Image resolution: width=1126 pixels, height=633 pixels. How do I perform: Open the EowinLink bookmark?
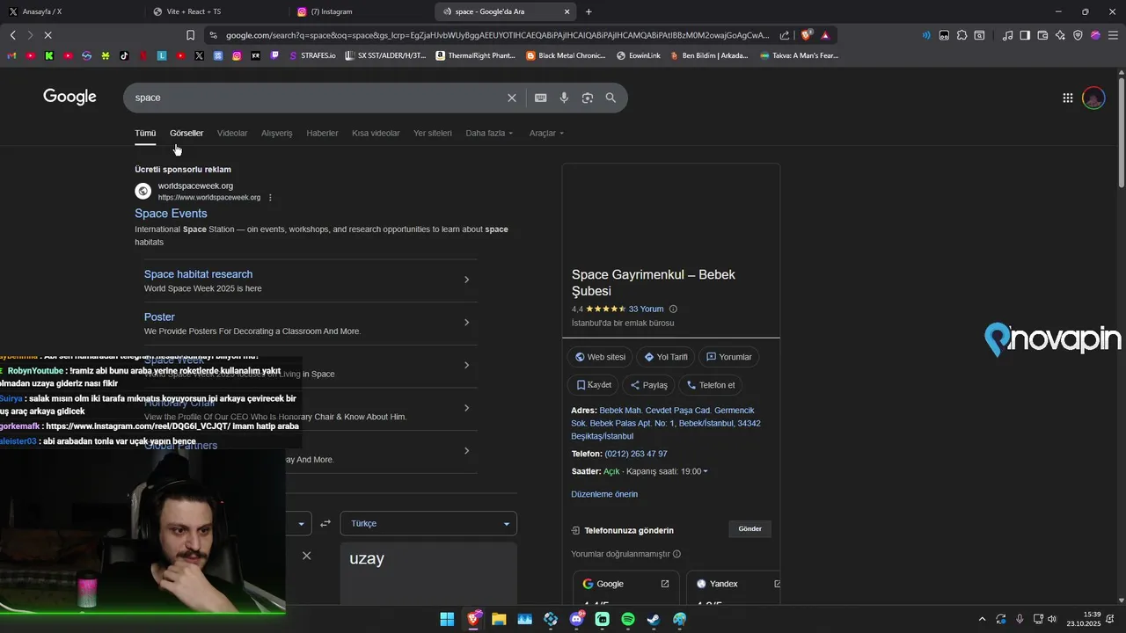(639, 55)
